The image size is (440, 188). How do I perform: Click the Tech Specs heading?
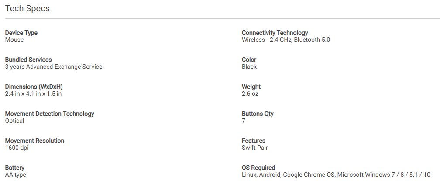coord(27,9)
